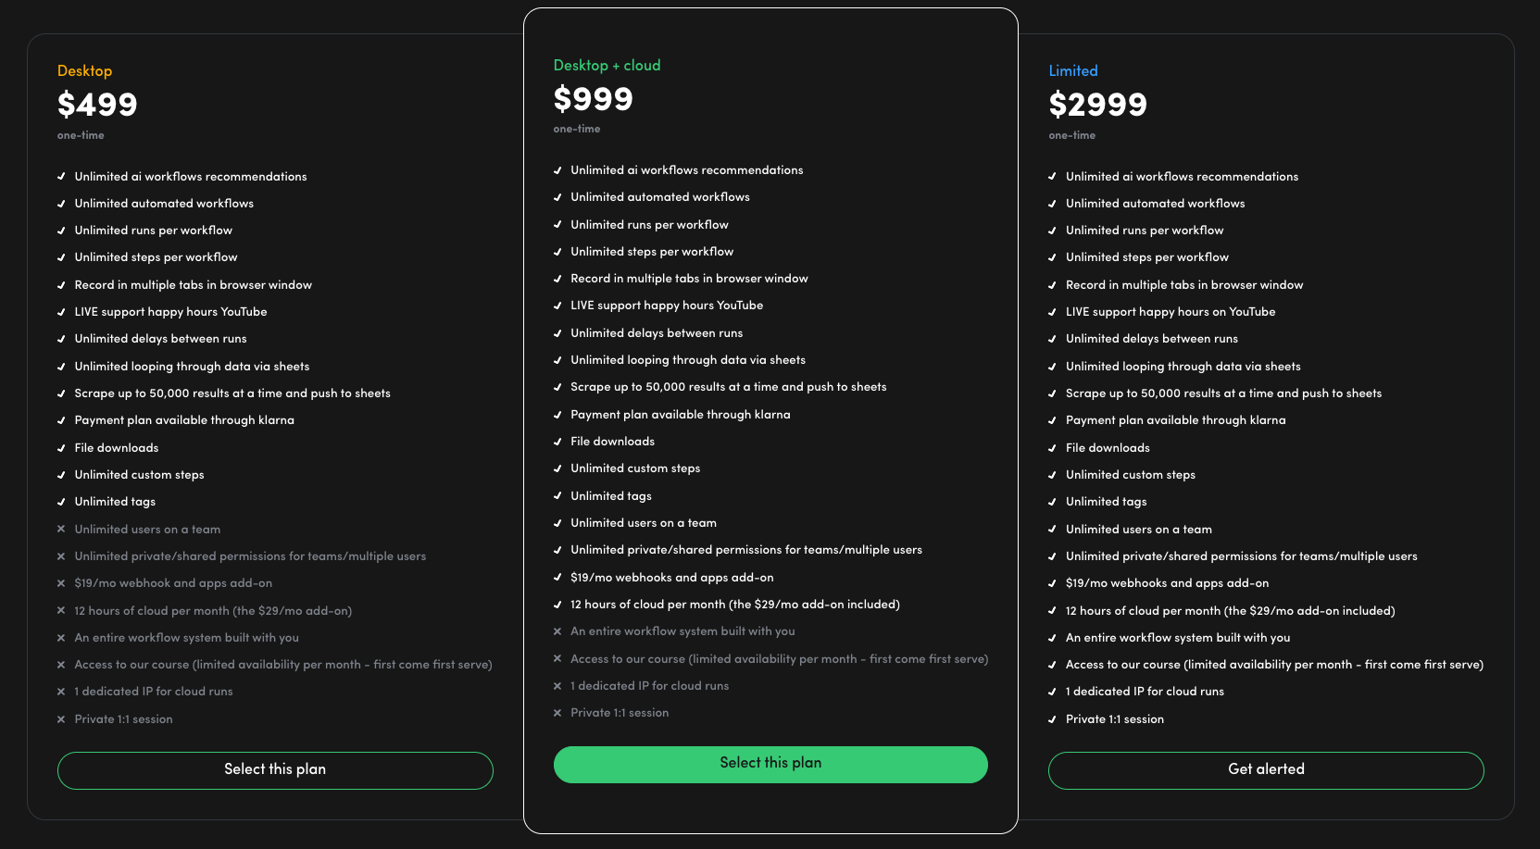Click the orange Desktop plan title

(84, 71)
